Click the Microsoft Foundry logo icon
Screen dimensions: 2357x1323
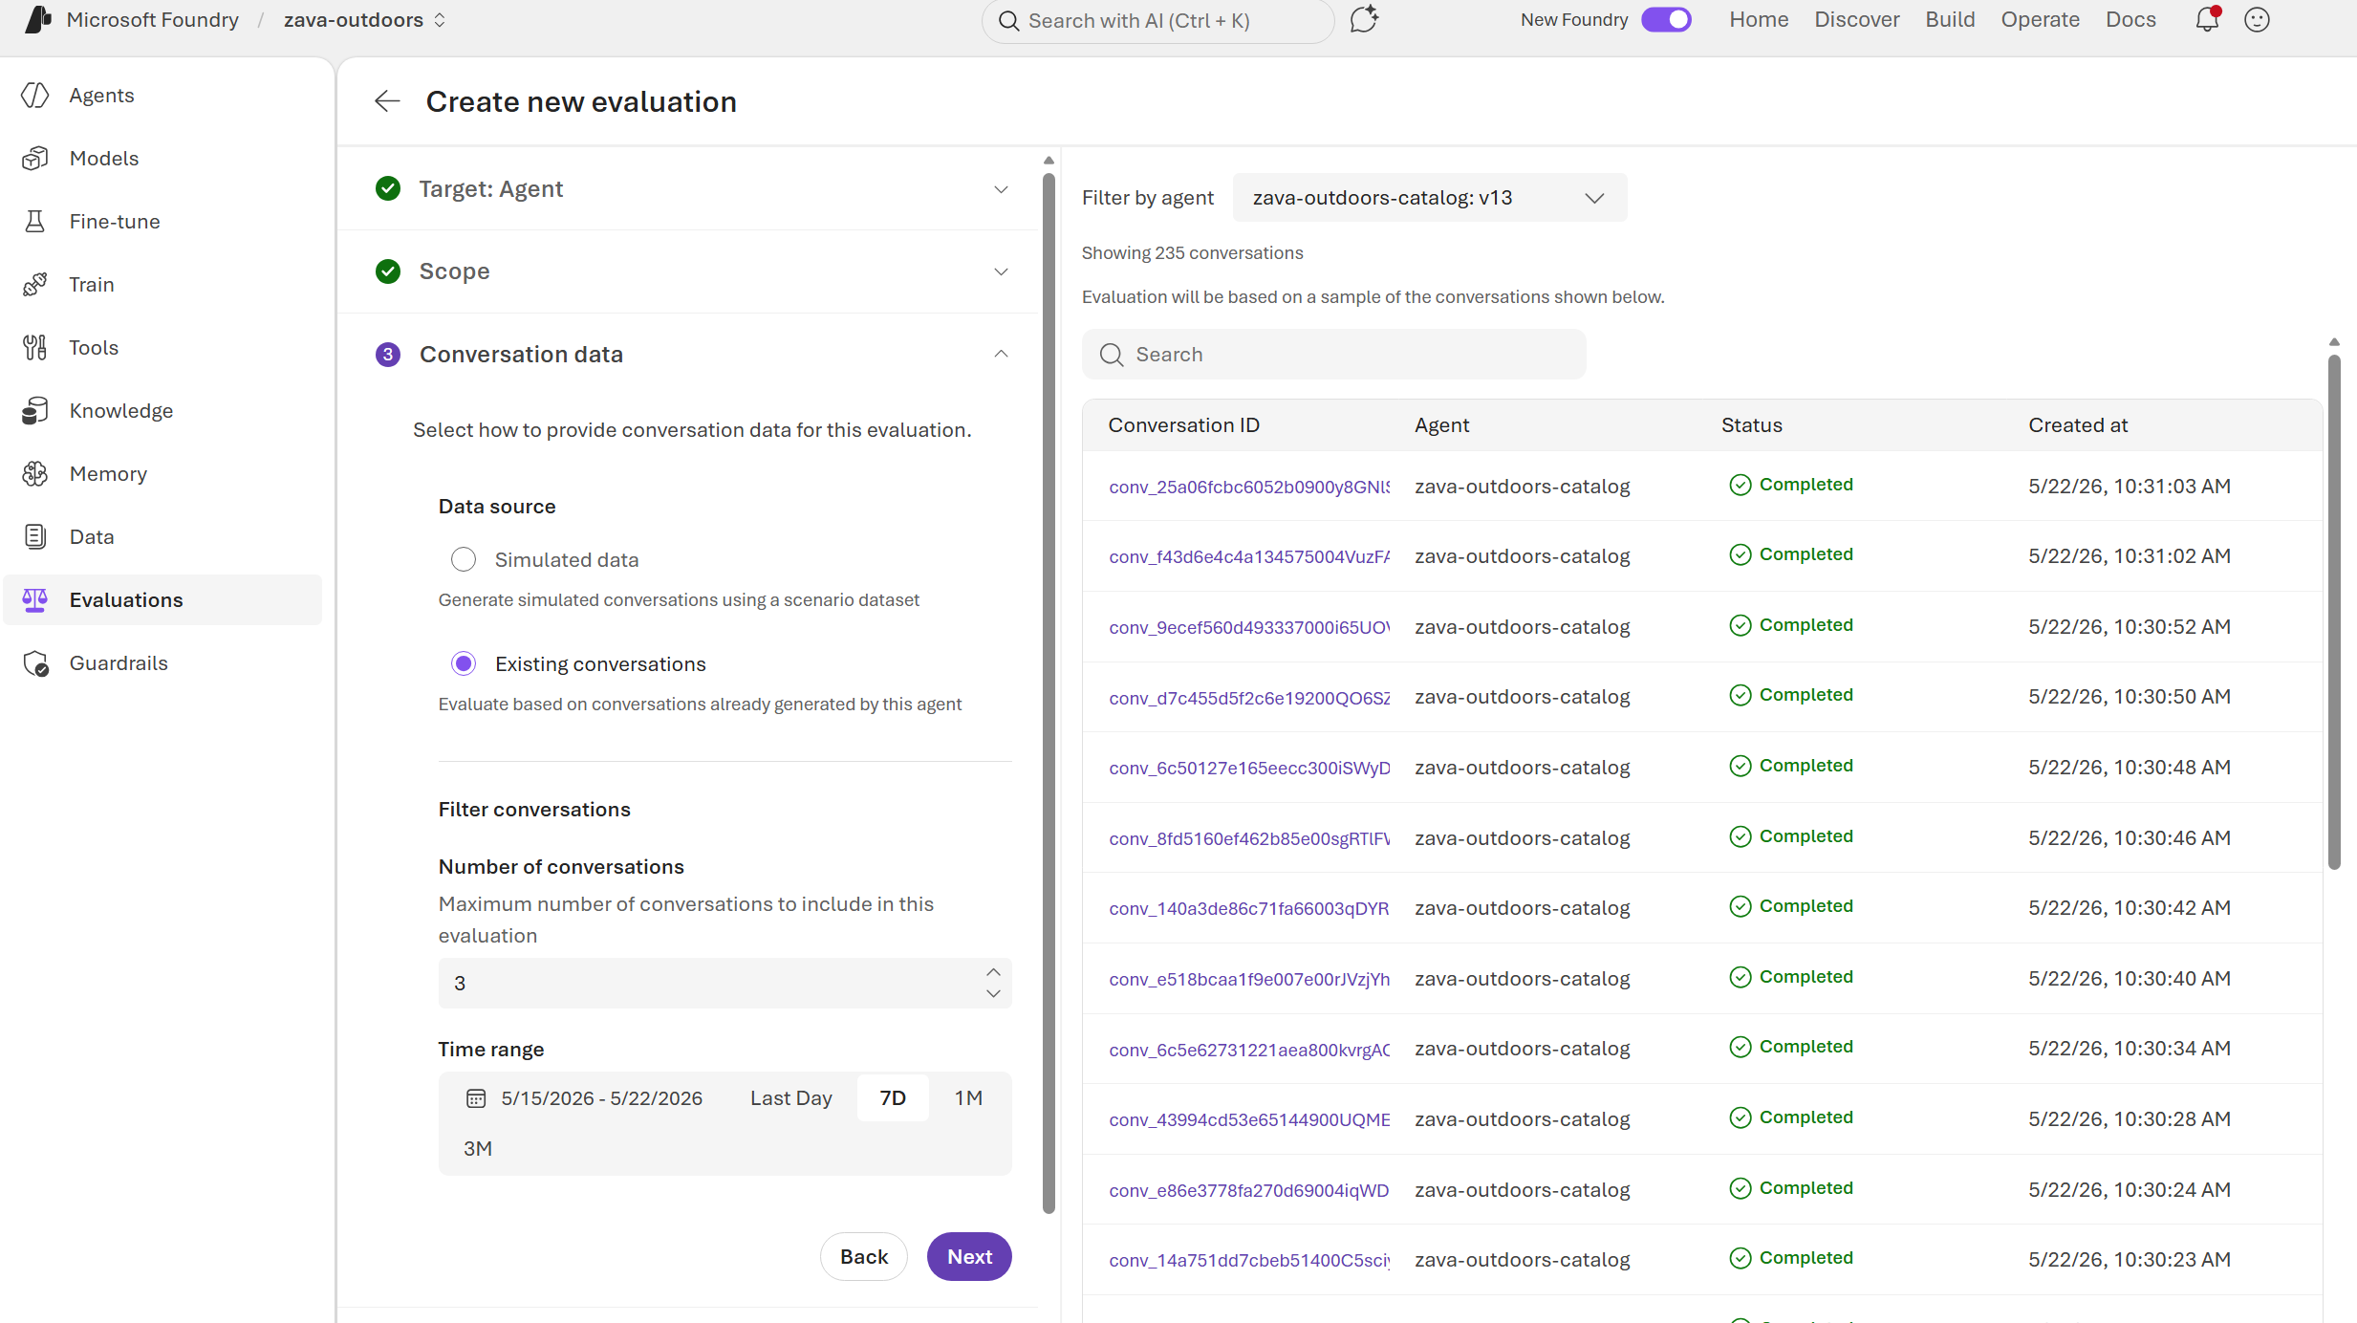coord(37,19)
